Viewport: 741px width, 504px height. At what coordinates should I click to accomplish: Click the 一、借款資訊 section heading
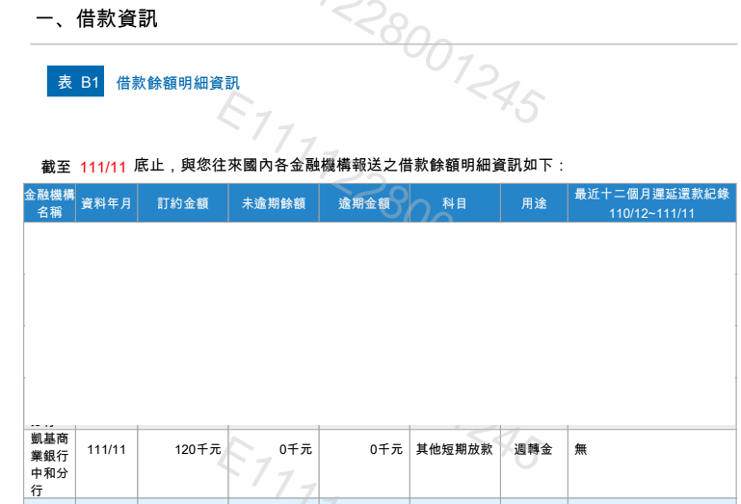[95, 19]
